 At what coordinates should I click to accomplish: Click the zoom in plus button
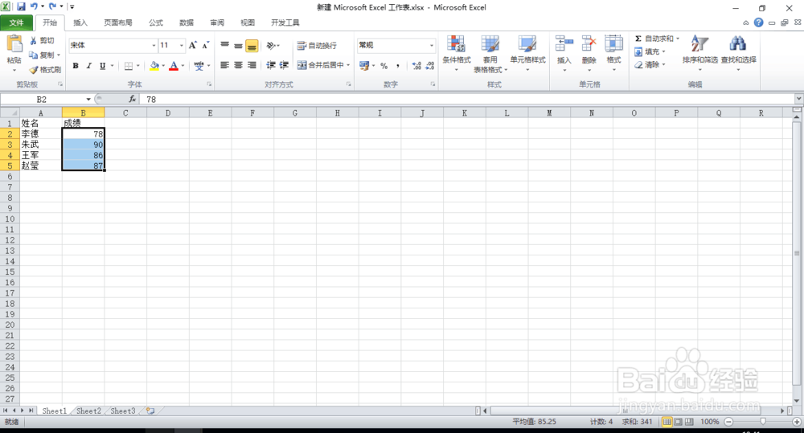796,421
